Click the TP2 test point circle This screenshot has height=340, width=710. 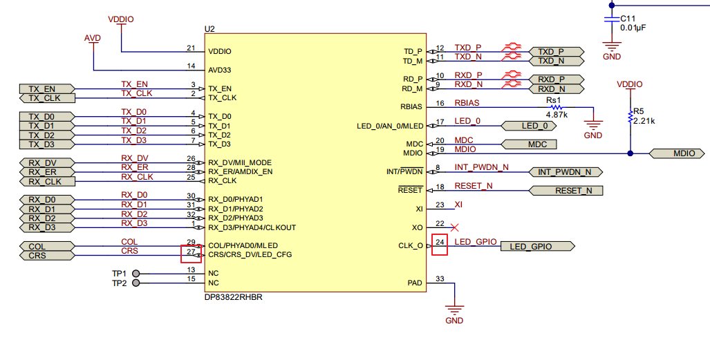tap(136, 283)
